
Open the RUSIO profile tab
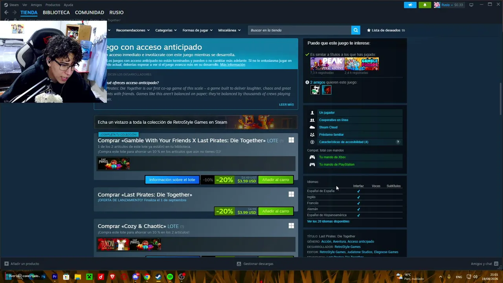tap(116, 13)
